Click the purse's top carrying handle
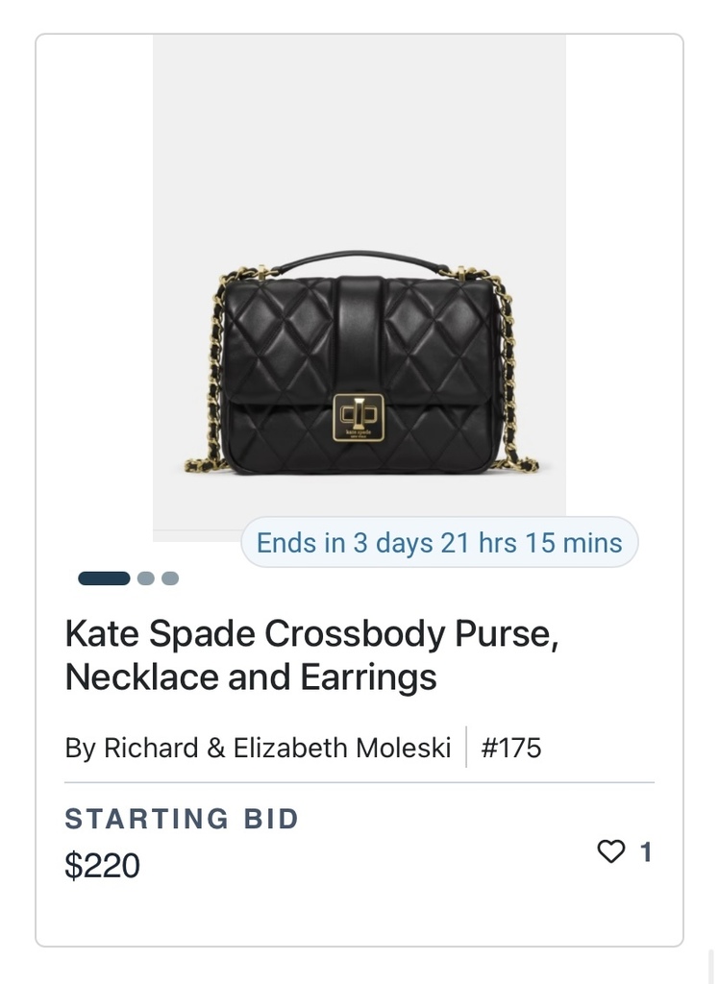This screenshot has height=984, width=719. pyautogui.click(x=360, y=261)
